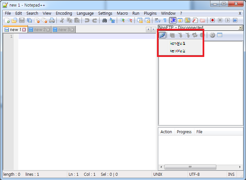Close the new 2 tab

[x=48, y=29]
